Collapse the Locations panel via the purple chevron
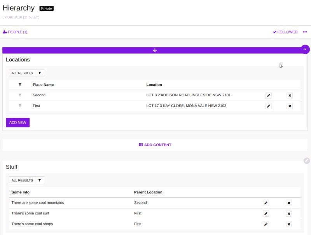The height and width of the screenshot is (235, 311). tap(305, 49)
